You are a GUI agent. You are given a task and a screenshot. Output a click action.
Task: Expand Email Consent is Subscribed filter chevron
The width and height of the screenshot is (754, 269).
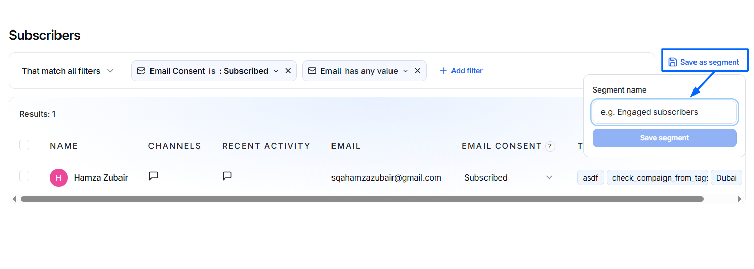(x=276, y=71)
